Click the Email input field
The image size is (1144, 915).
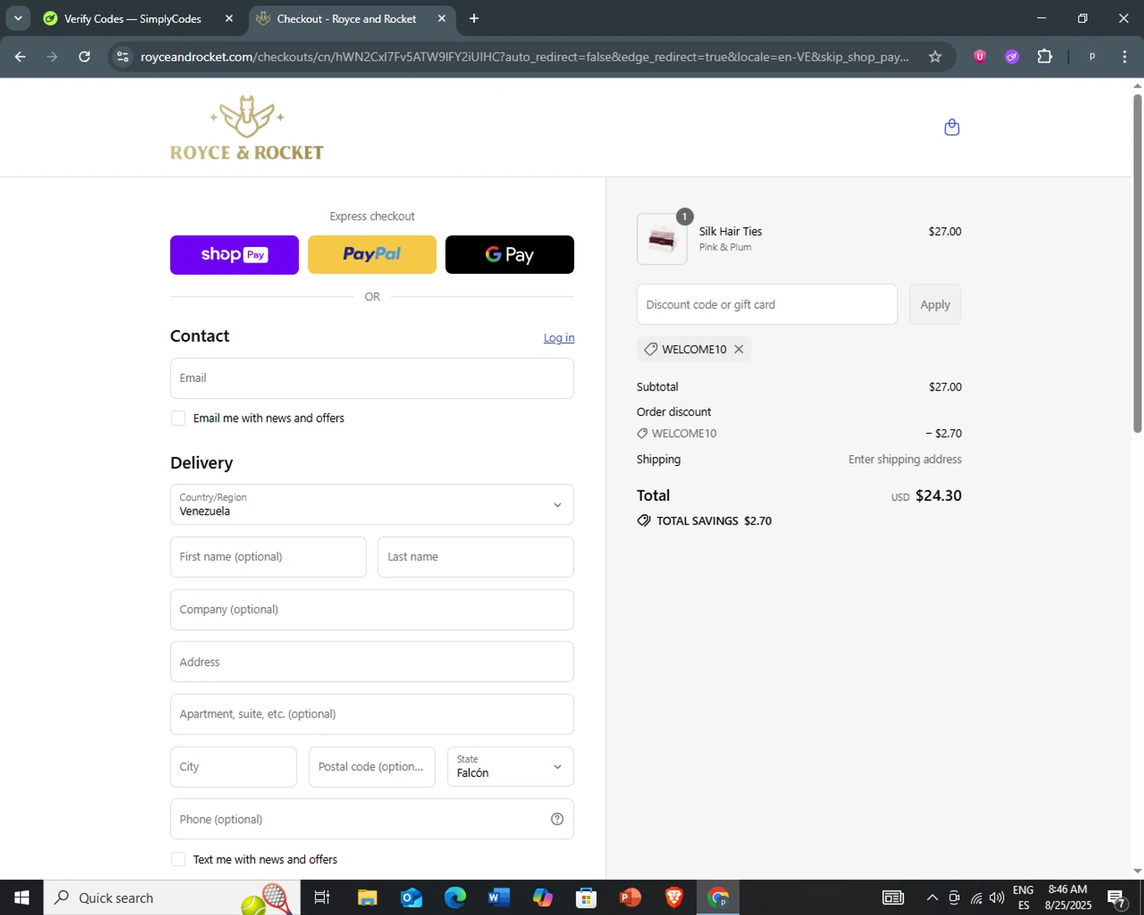tap(372, 378)
